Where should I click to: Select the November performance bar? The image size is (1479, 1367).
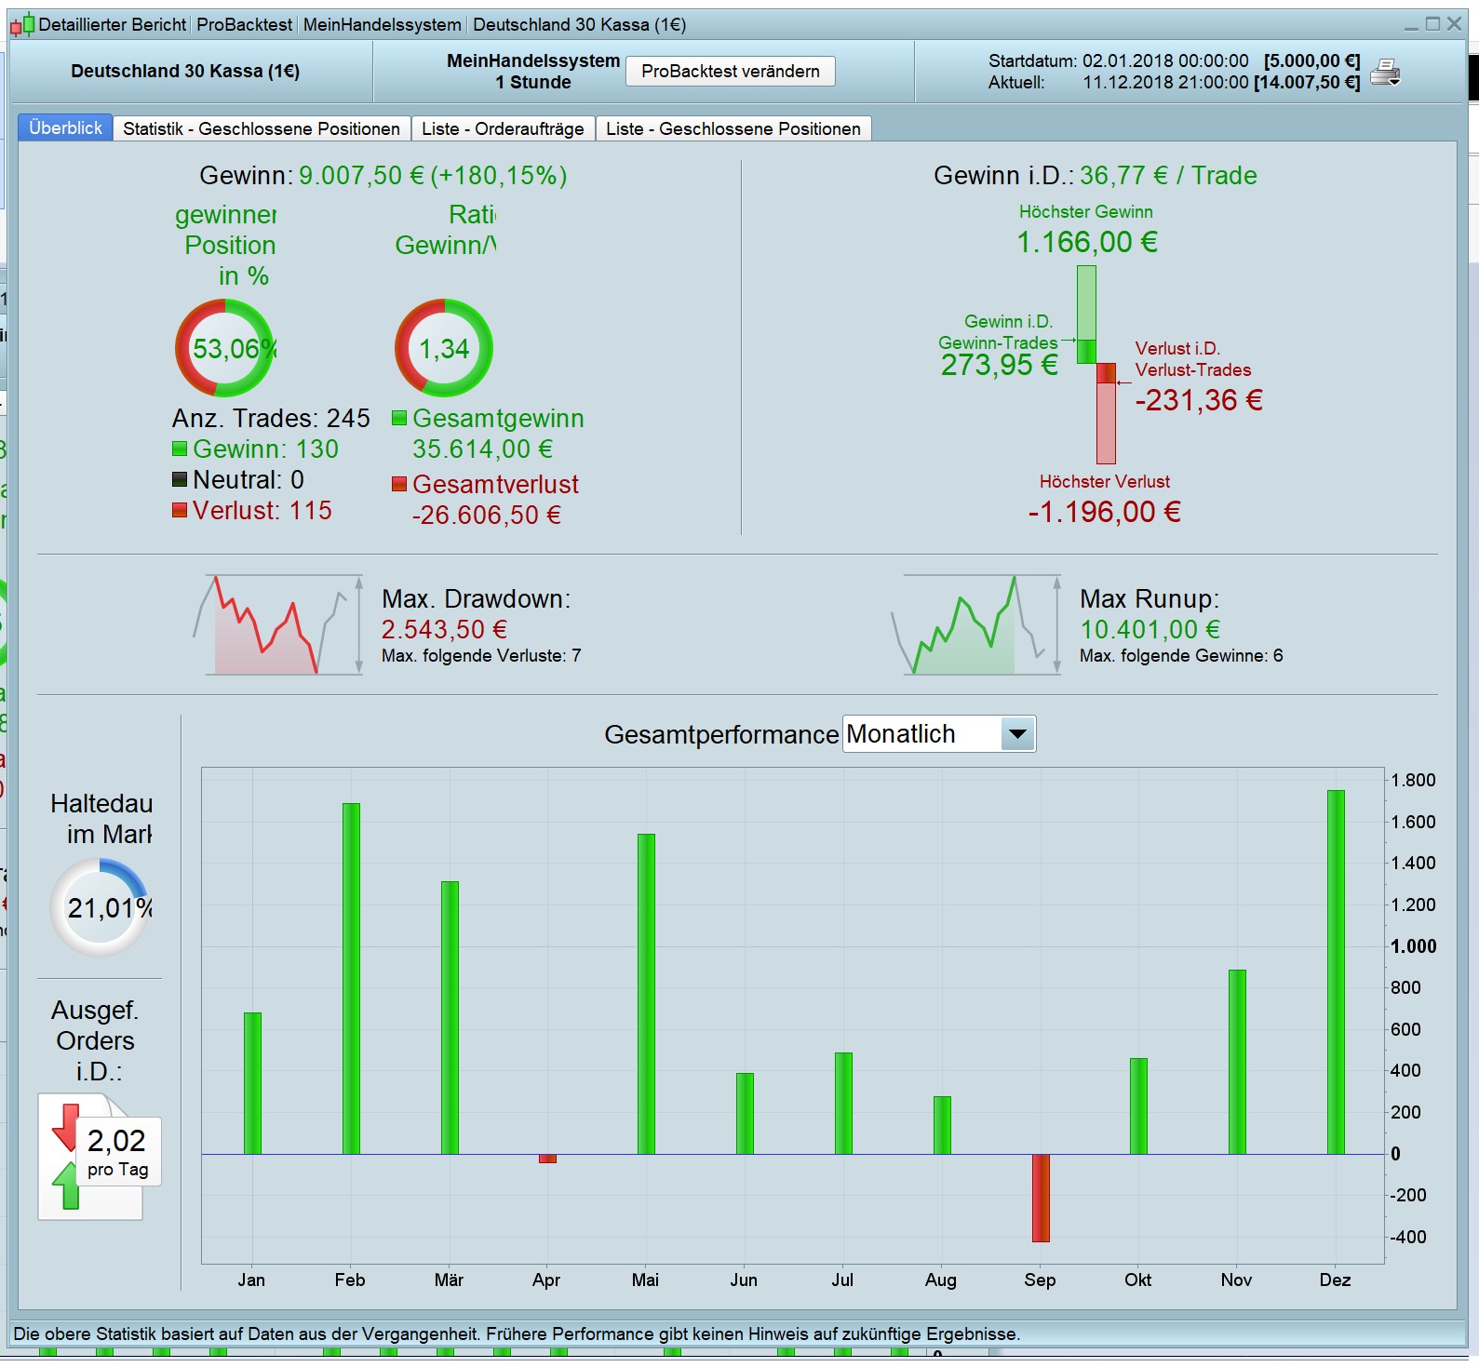[x=1237, y=1062]
